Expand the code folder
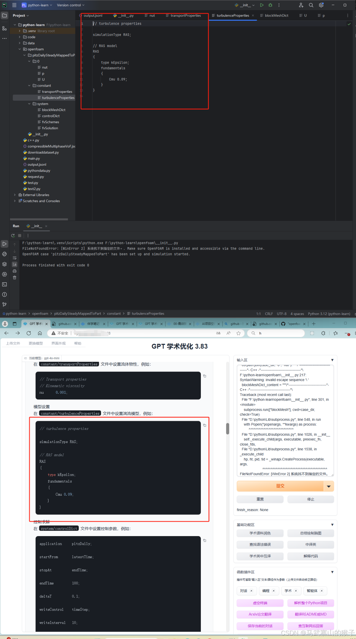356x639 pixels. click(x=20, y=37)
